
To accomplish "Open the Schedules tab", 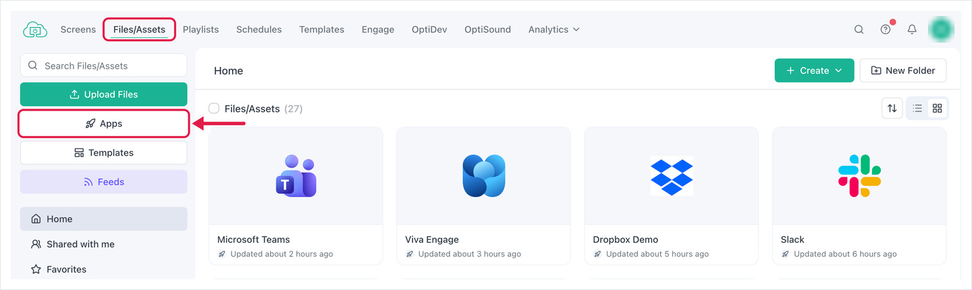I will coord(259,30).
